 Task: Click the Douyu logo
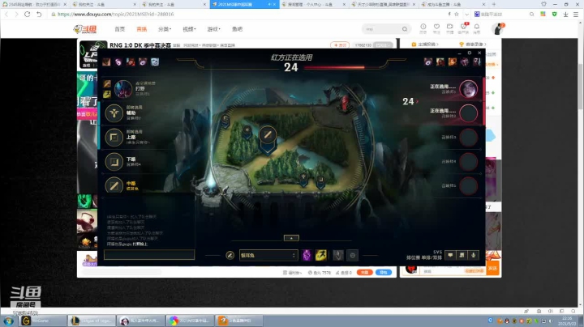(x=85, y=29)
